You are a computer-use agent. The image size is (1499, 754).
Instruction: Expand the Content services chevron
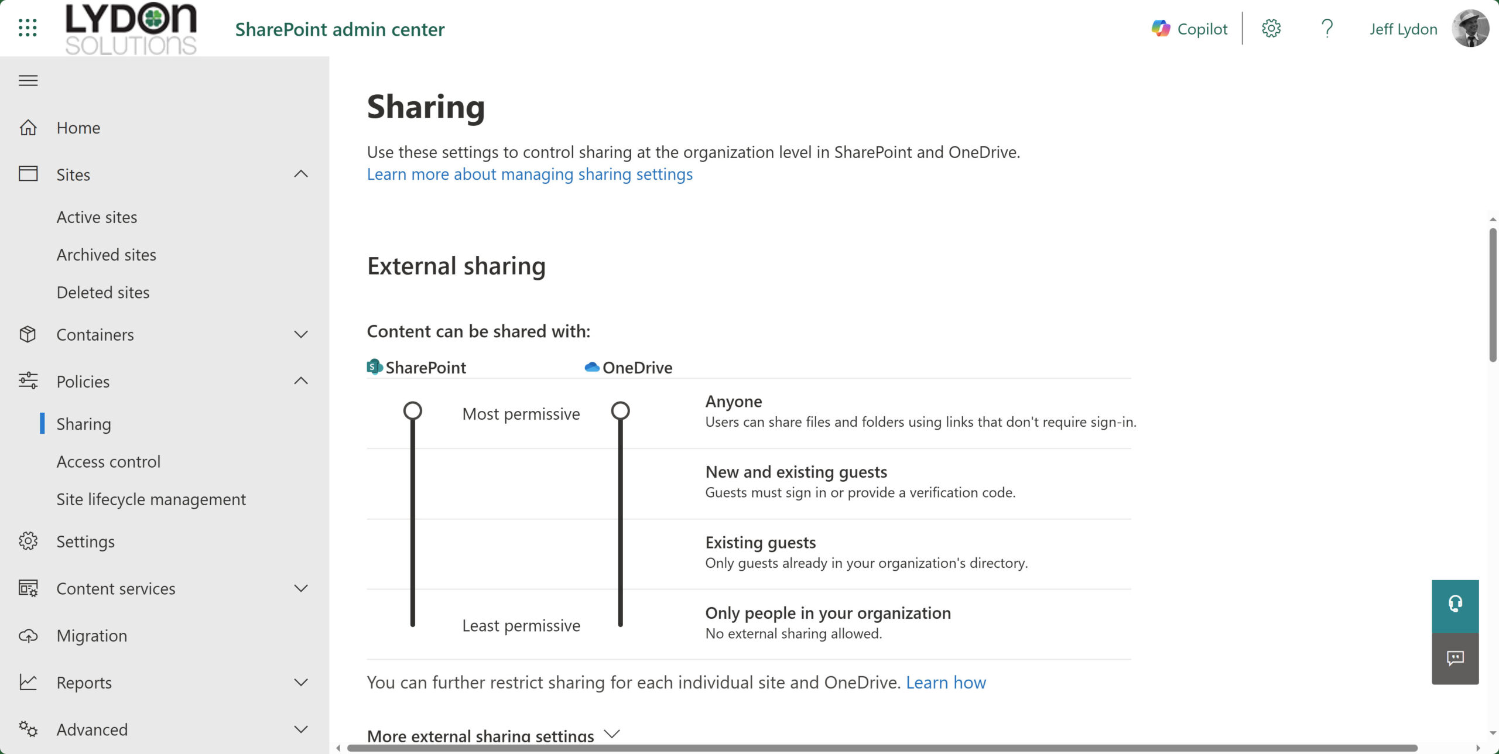click(301, 588)
